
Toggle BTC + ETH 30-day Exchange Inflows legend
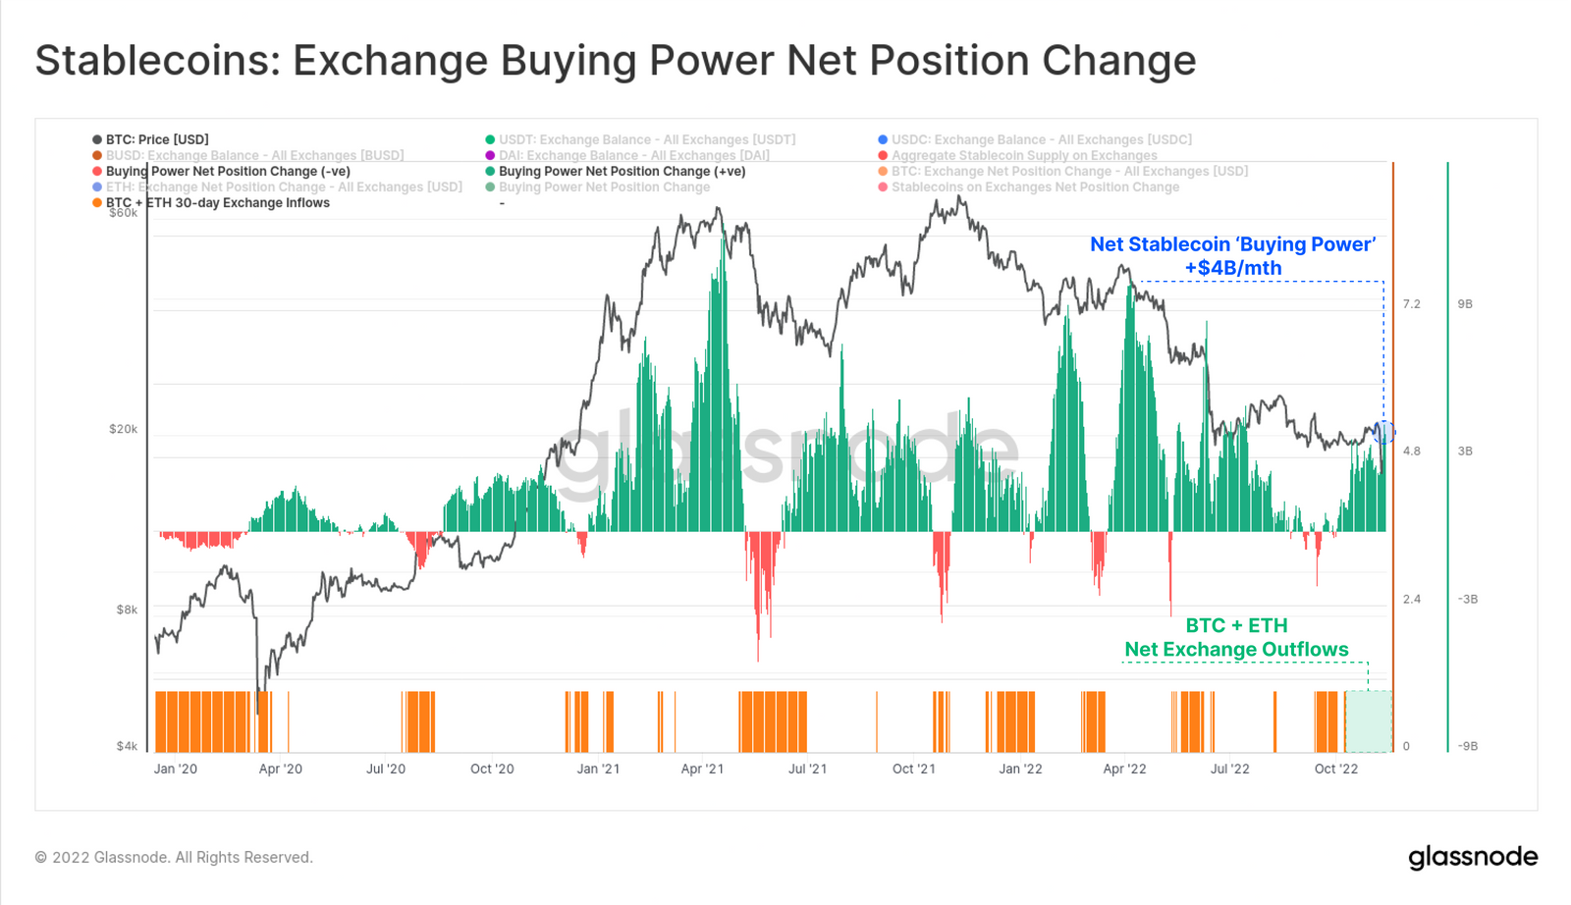tap(211, 202)
